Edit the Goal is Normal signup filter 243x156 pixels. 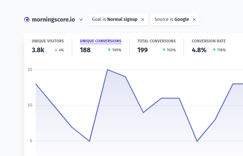pyautogui.click(x=115, y=19)
